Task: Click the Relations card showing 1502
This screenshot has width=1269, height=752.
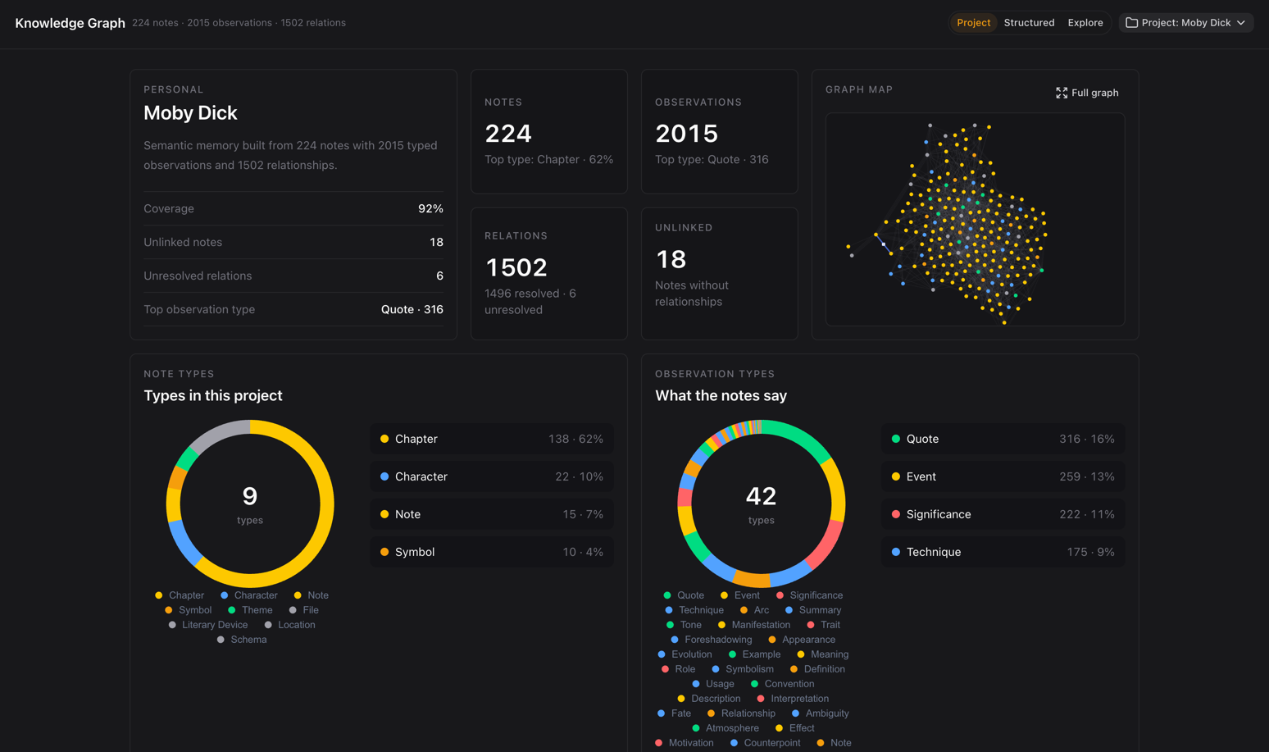Action: [549, 273]
